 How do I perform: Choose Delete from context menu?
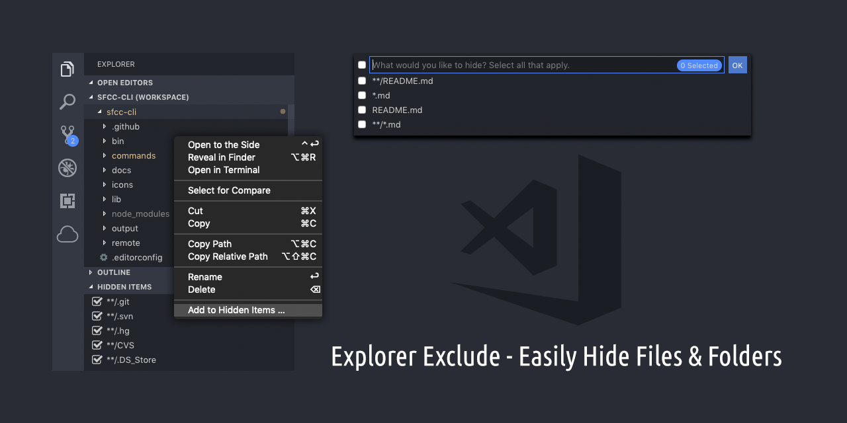[x=248, y=289]
